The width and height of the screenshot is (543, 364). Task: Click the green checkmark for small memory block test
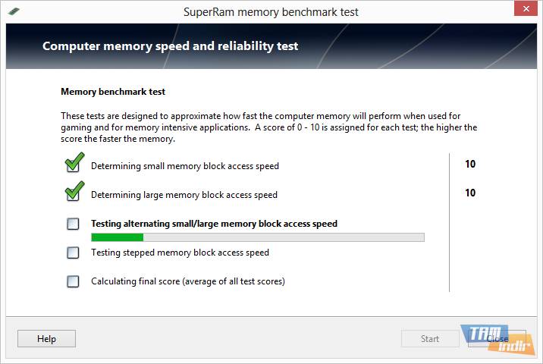(x=74, y=164)
